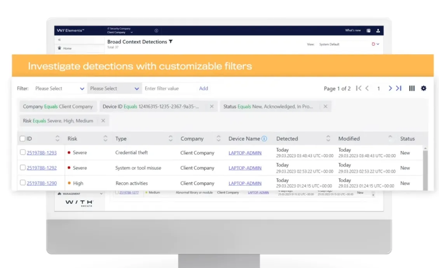Click the System or tool misuse cell
The width and height of the screenshot is (439, 268).
138,168
